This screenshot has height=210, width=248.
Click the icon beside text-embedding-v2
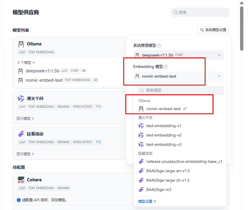pos(141,135)
